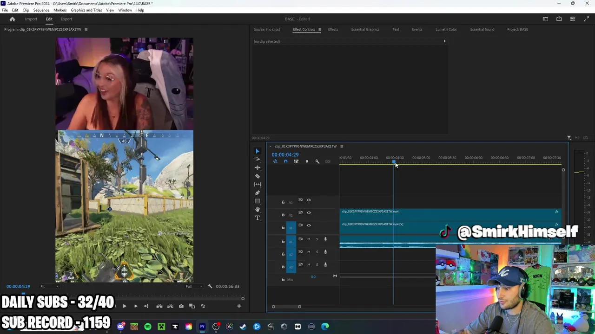595x334 pixels.
Task: Open the Effect Controls panel menu
Action: point(319,29)
